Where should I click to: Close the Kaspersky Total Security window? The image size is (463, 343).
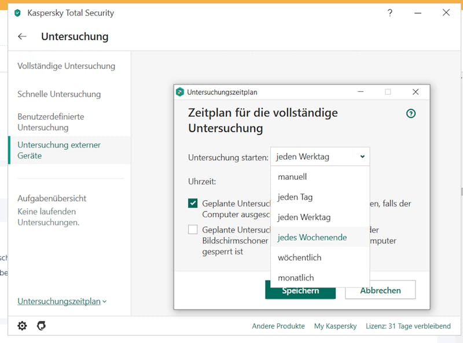[x=446, y=12]
